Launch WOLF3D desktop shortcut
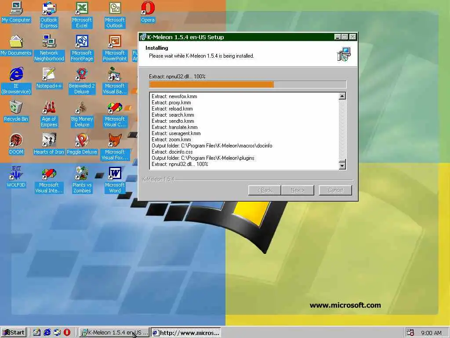The height and width of the screenshot is (338, 450). click(x=16, y=177)
